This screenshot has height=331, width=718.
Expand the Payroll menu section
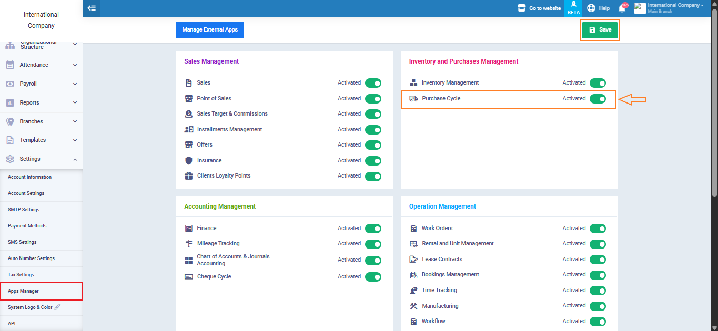click(x=41, y=84)
